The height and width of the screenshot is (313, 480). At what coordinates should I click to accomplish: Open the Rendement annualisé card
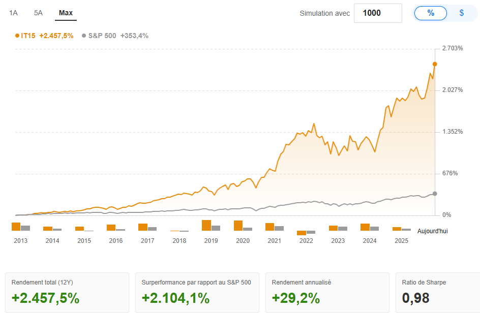(x=327, y=292)
